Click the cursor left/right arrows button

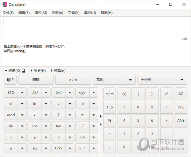click(x=110, y=107)
